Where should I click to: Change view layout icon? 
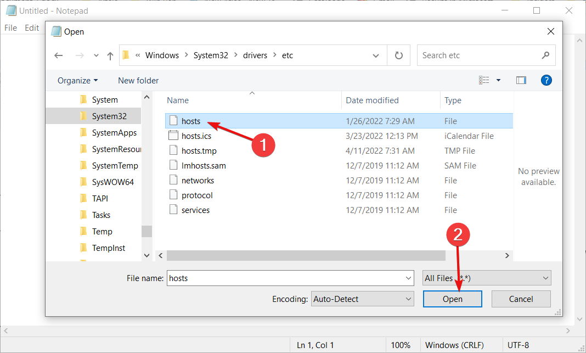pos(484,80)
